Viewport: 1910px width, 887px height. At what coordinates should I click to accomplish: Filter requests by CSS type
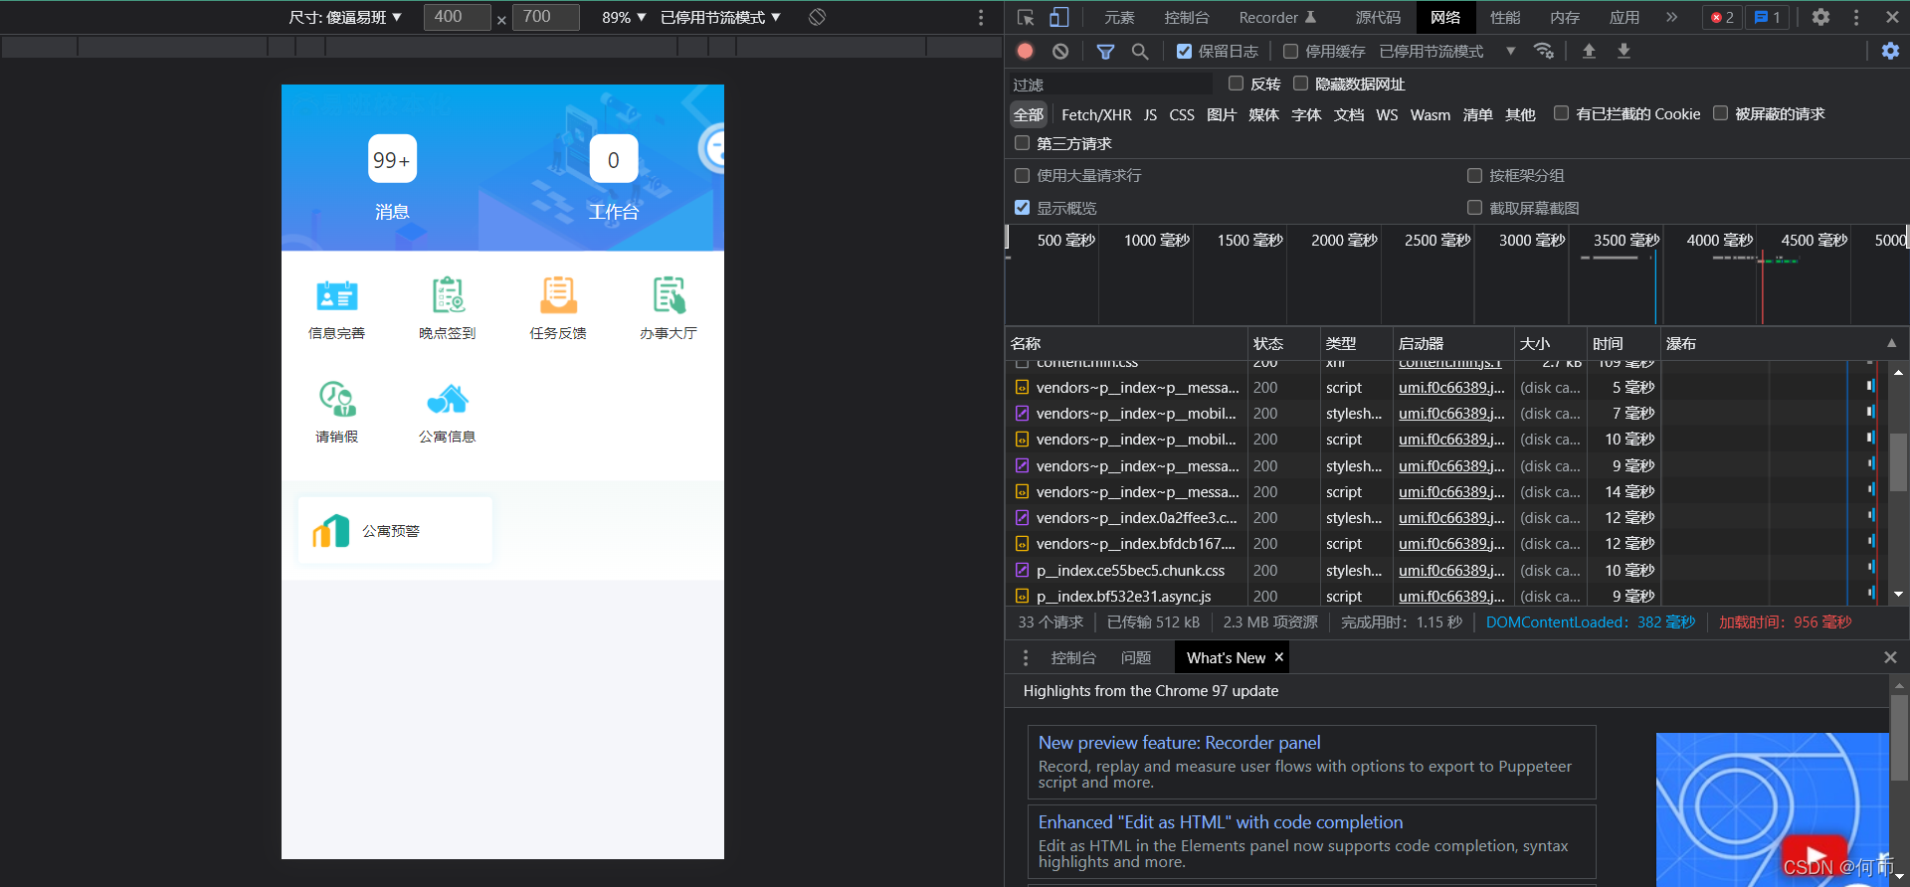click(x=1182, y=114)
